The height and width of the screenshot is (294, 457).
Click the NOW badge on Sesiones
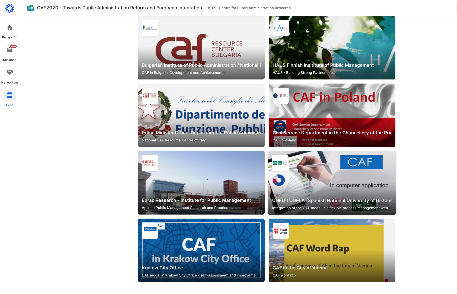point(13,46)
